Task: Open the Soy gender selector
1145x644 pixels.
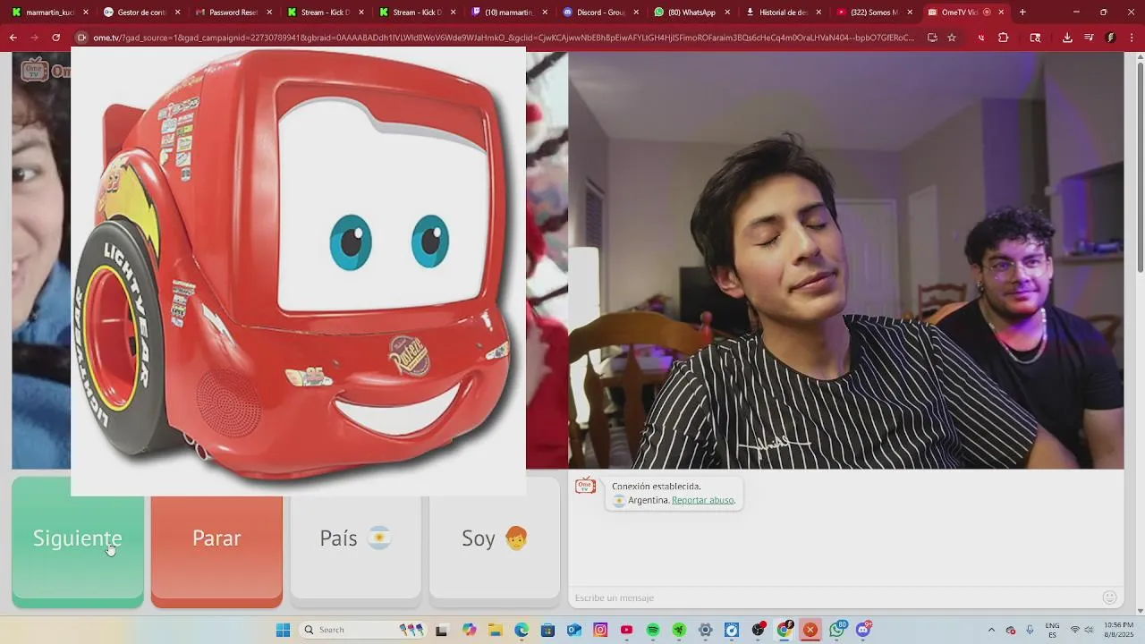Action: [495, 538]
